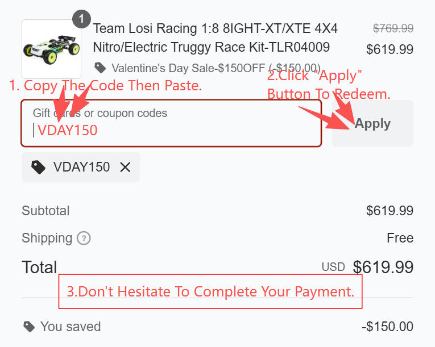The height and width of the screenshot is (347, 435).
Task: Click the Free shipping value
Action: 400,238
